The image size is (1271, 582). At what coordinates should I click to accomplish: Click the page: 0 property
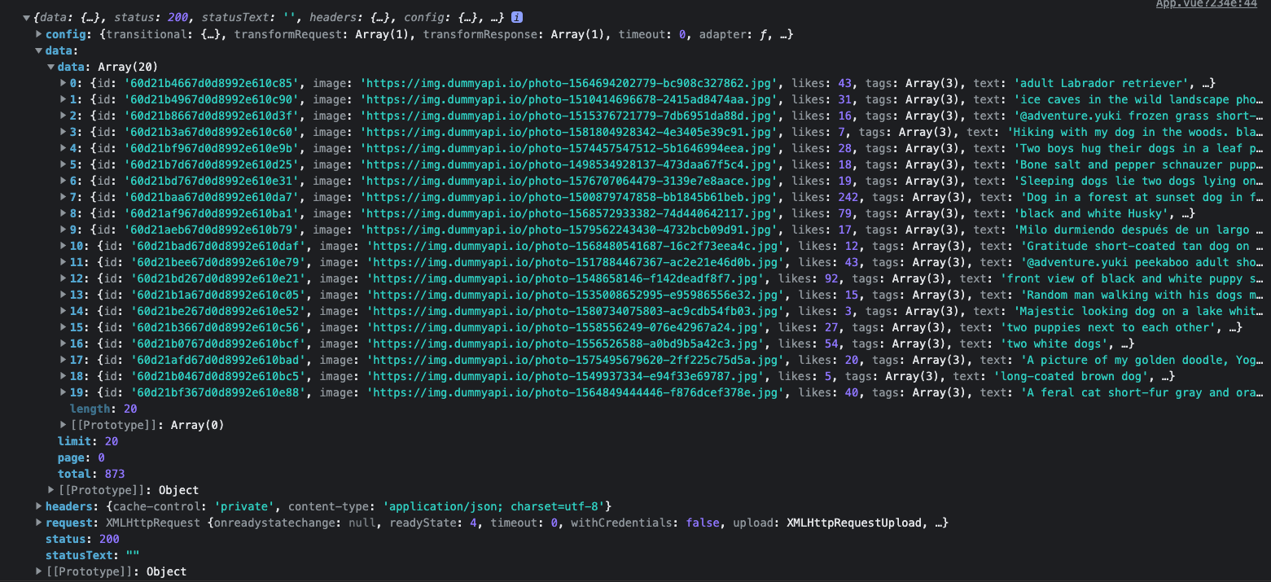81,457
